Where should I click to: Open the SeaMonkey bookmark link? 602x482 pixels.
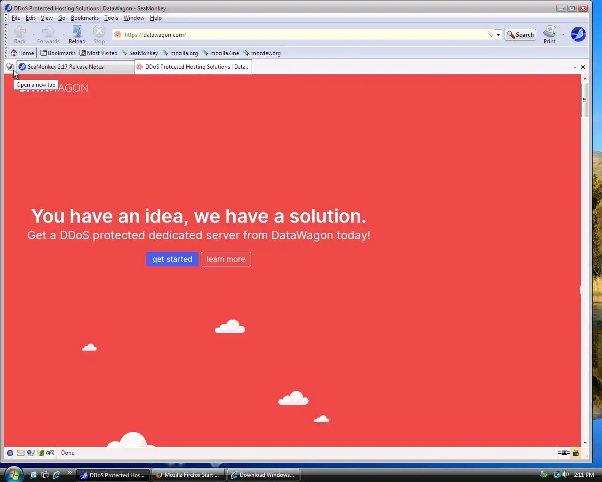click(140, 53)
